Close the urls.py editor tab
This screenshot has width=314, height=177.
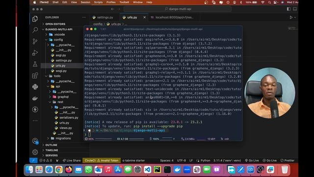point(144,18)
